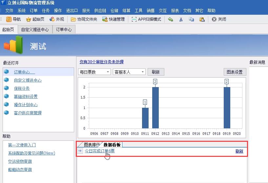Click the cube icon beside 保税业务
Viewport: 268px width, 183px height.
[x=6, y=88]
